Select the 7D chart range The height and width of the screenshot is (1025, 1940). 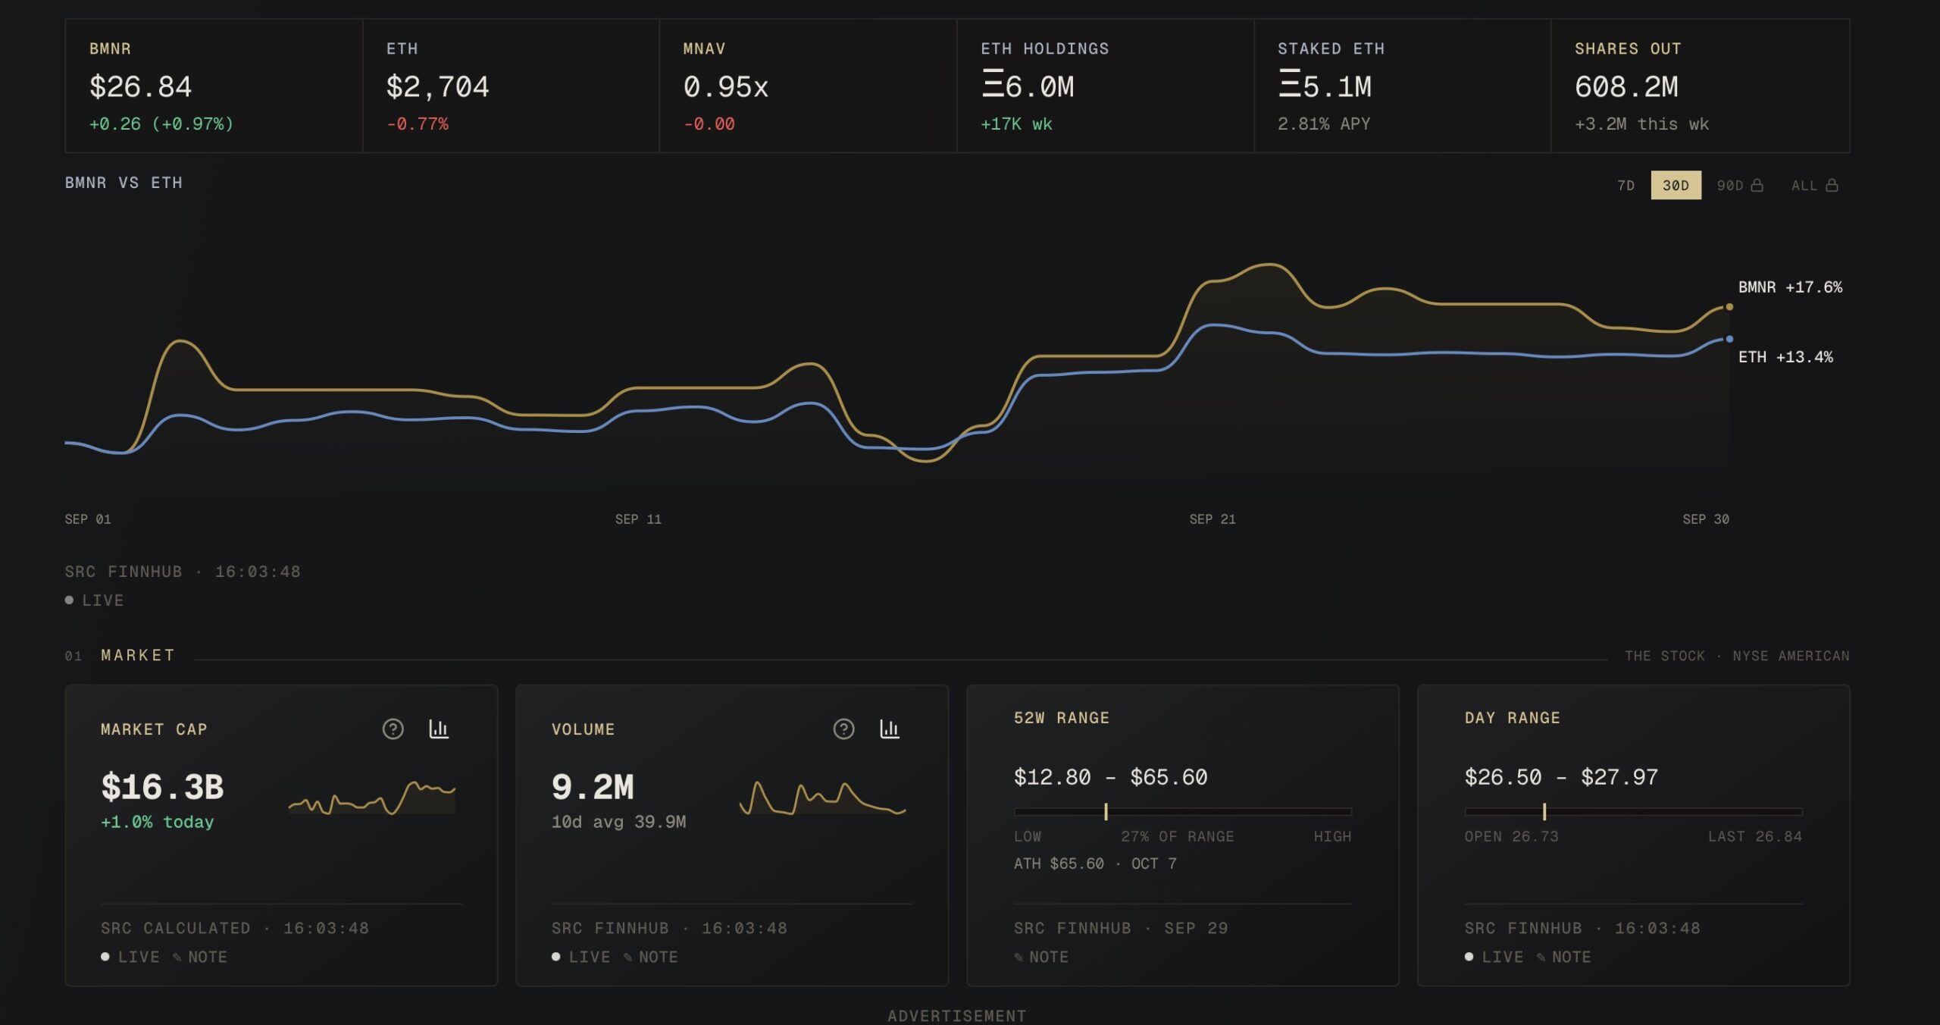tap(1626, 186)
